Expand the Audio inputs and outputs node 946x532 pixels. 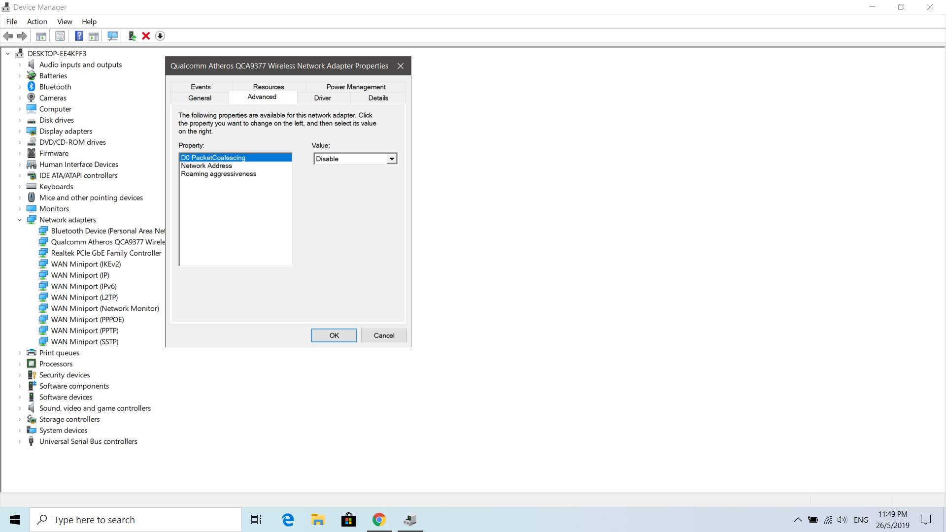20,65
